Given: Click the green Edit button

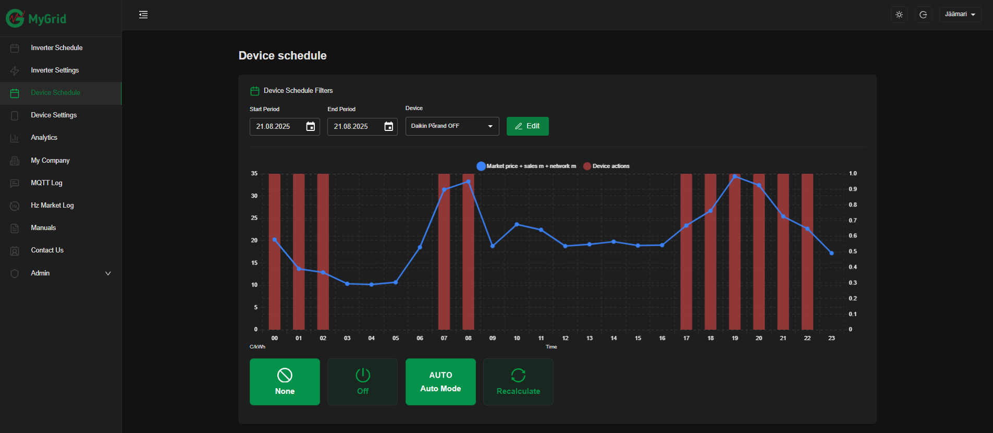Looking at the screenshot, I should 527,126.
